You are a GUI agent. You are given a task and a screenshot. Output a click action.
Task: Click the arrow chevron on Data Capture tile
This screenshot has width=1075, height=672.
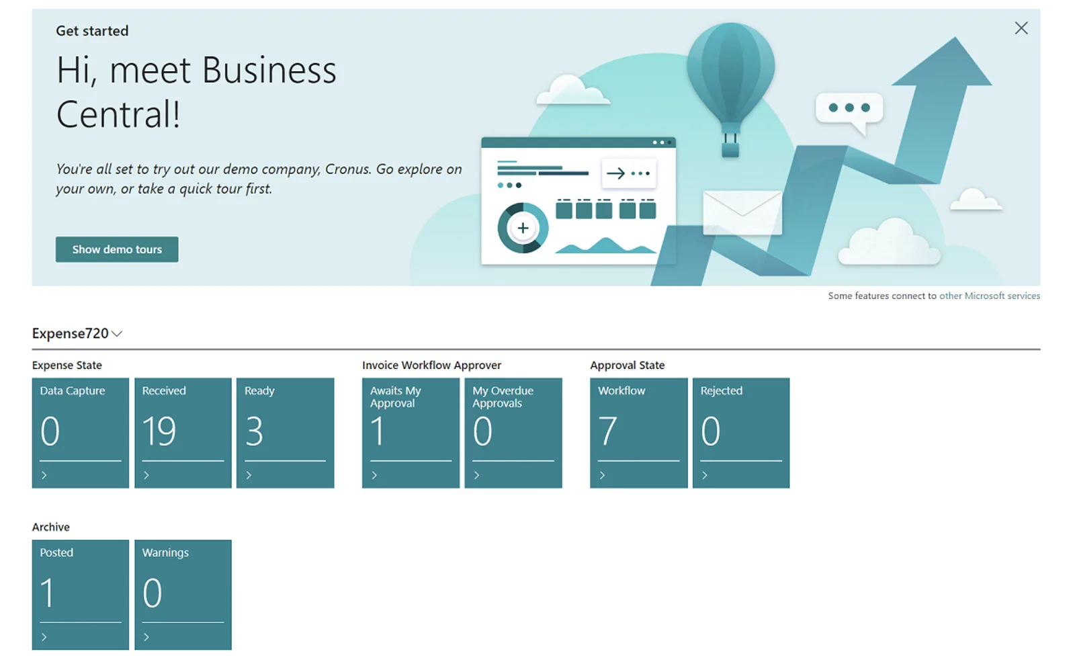pyautogui.click(x=44, y=475)
